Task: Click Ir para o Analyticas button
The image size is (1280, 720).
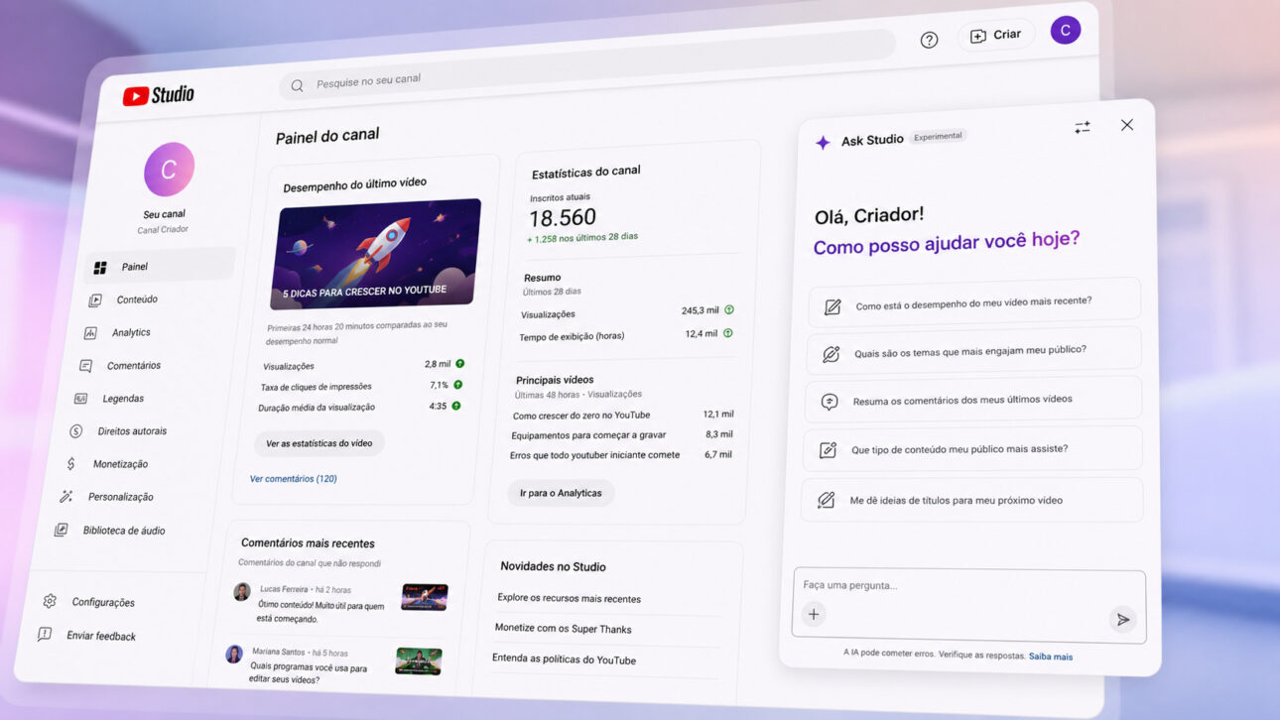Action: (x=561, y=493)
